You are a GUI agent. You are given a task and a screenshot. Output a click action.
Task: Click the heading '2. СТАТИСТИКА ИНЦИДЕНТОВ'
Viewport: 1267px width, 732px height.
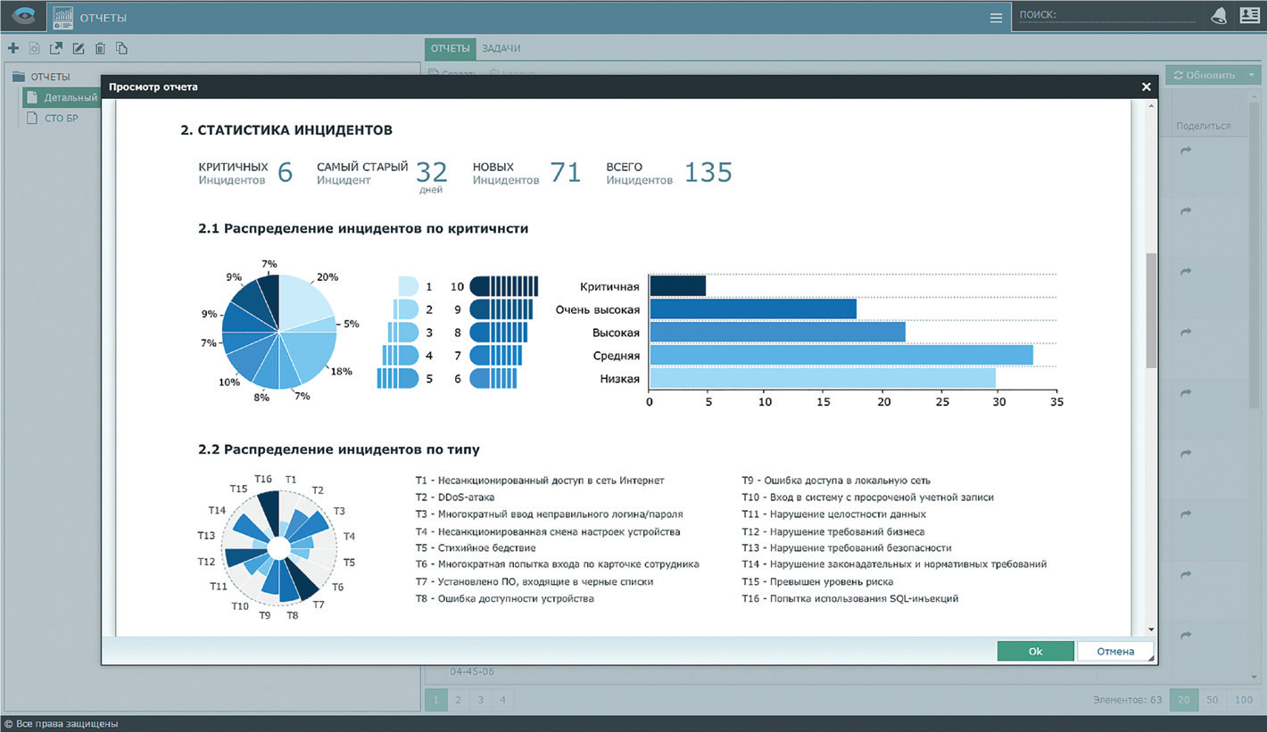(286, 130)
